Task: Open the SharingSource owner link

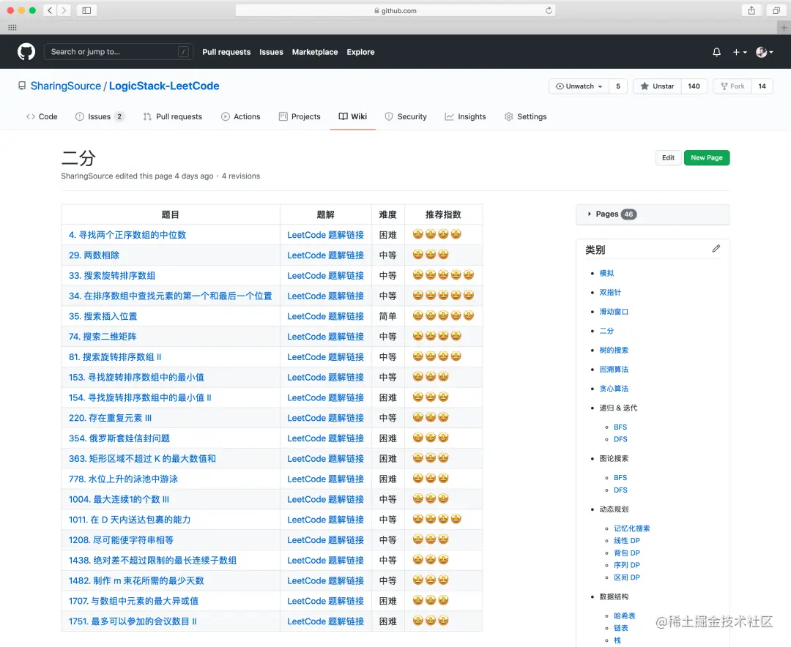Action: pyautogui.click(x=66, y=86)
